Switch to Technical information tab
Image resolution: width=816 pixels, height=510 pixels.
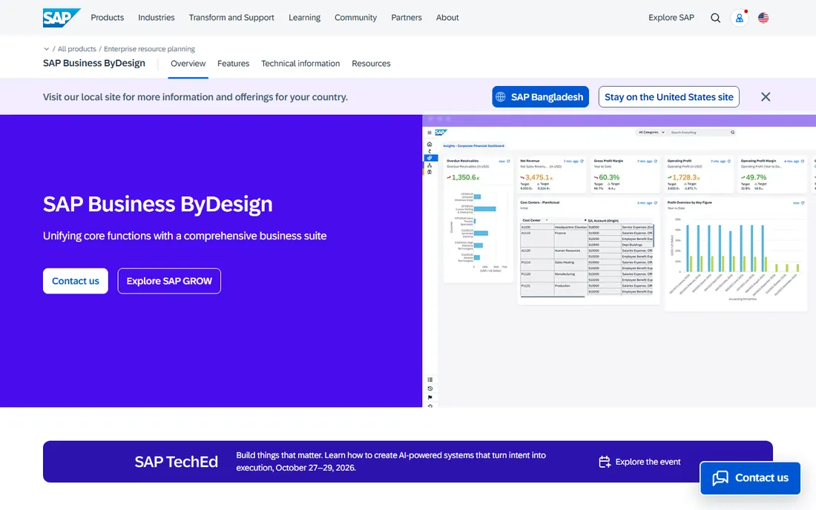coord(300,64)
